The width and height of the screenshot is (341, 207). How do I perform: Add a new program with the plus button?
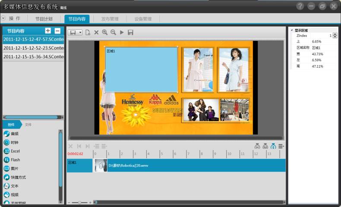pyautogui.click(x=48, y=31)
